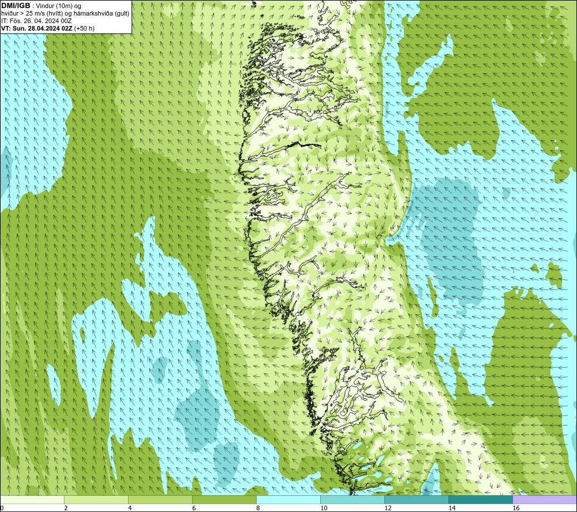Viewport: 577px width, 512px height.
Task: Click the legend scale label 2
Action: pos(66,509)
